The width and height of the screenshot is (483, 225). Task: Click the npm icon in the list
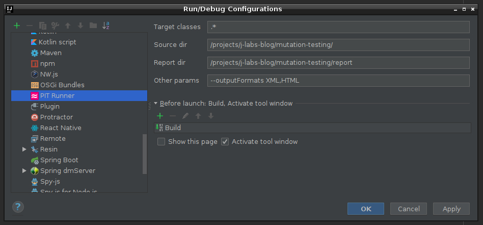[x=35, y=64]
